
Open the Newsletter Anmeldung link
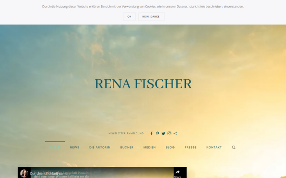(126, 133)
